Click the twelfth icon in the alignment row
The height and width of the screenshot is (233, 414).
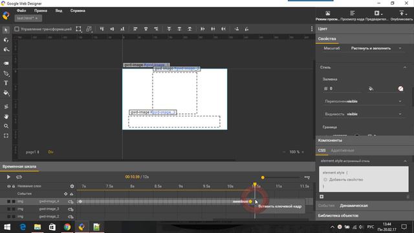pos(223,28)
